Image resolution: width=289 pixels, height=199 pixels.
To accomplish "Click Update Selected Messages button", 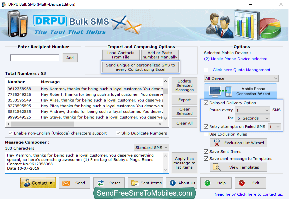I will pyautogui.click(x=184, y=85).
